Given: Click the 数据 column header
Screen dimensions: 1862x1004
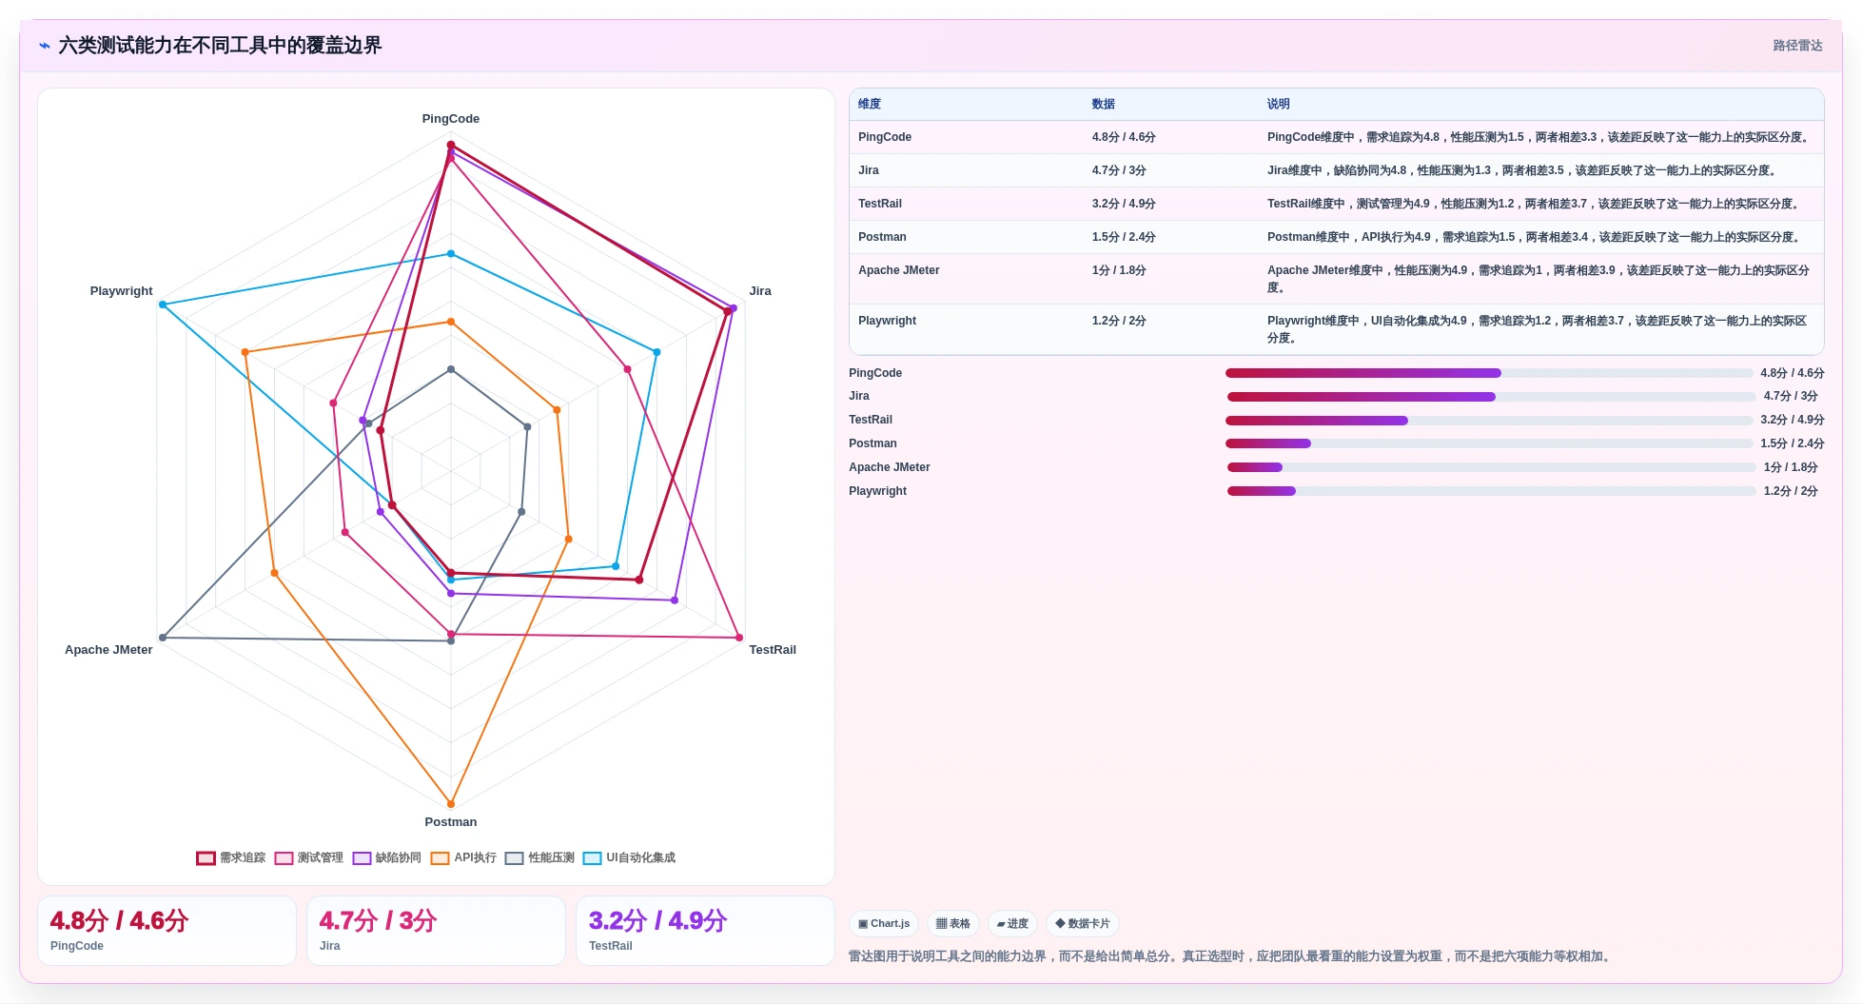Looking at the screenshot, I should click(x=1103, y=104).
